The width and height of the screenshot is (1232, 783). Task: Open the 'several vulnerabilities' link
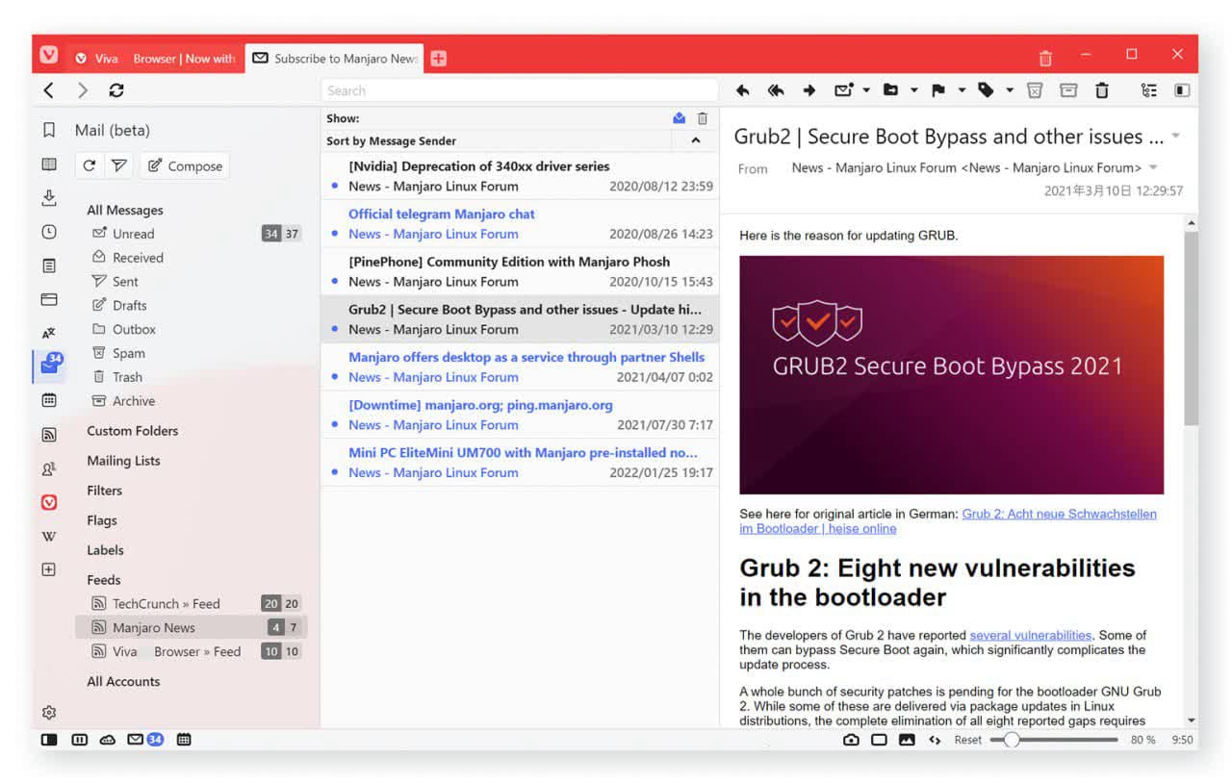1030,635
